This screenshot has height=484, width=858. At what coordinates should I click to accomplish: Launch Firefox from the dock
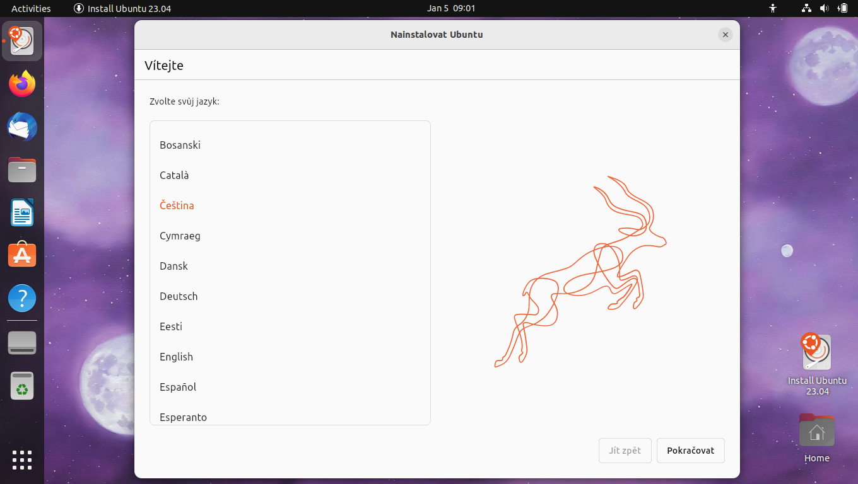click(x=22, y=84)
